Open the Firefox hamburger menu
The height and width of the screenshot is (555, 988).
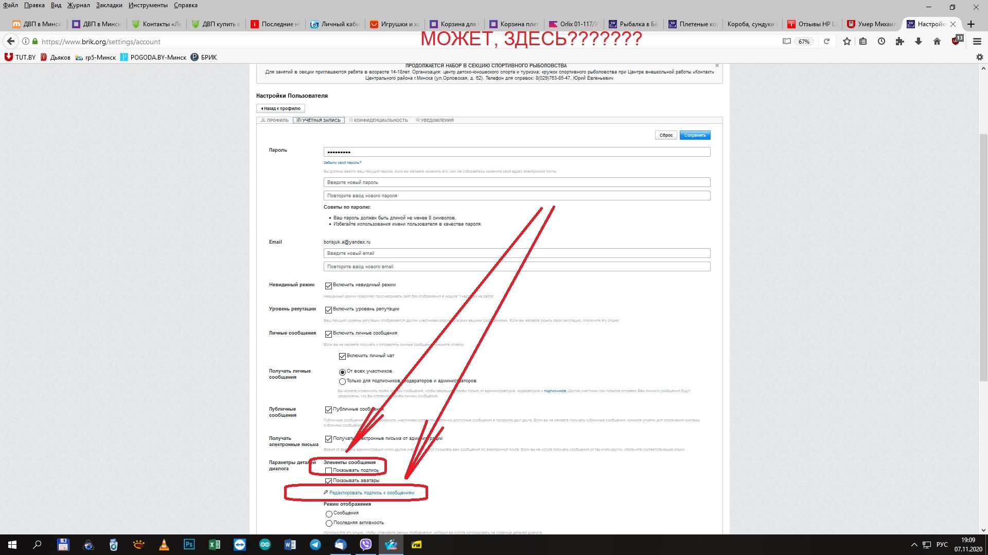(977, 42)
